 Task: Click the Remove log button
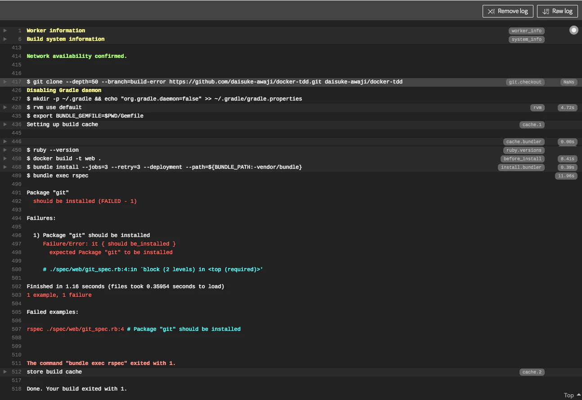click(508, 11)
